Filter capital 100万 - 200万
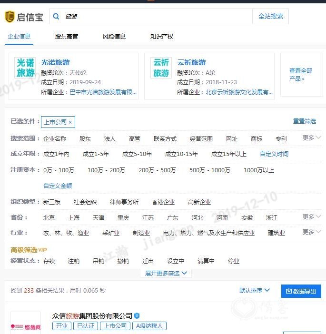 click(106, 170)
